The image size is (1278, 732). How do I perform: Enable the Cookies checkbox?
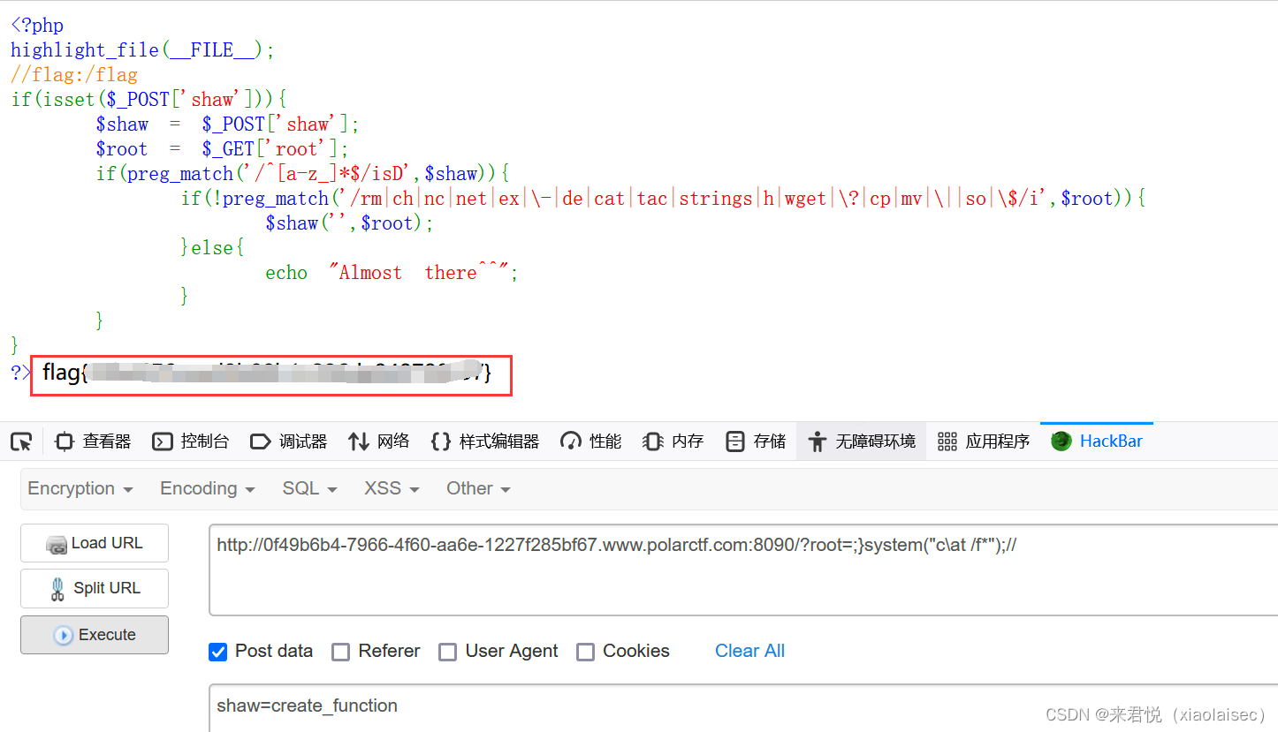(x=586, y=652)
